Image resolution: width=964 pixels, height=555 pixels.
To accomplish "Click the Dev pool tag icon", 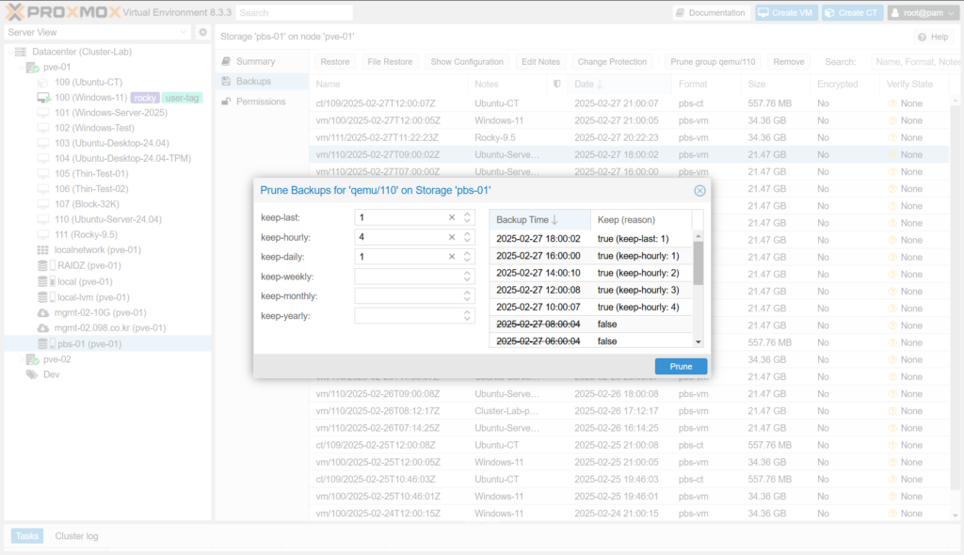I will 32,374.
